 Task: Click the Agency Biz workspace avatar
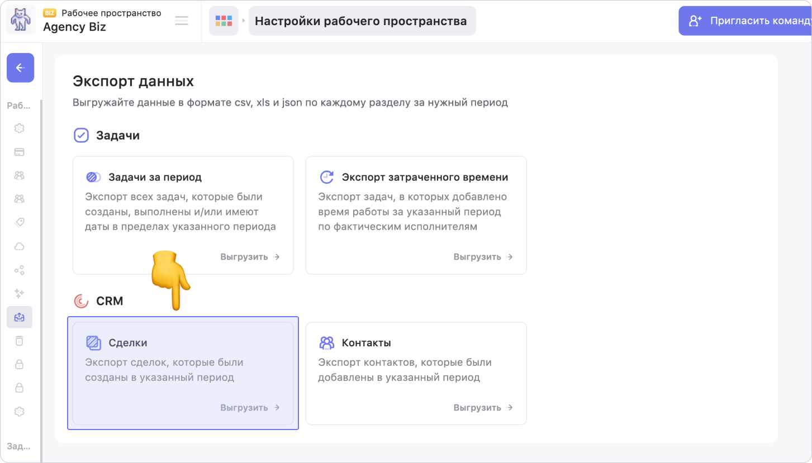click(21, 20)
